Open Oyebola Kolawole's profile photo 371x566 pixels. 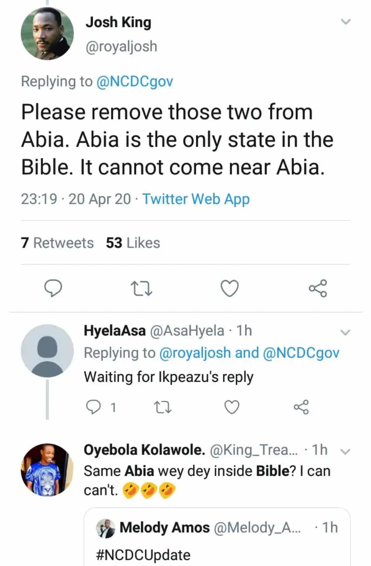(x=47, y=470)
